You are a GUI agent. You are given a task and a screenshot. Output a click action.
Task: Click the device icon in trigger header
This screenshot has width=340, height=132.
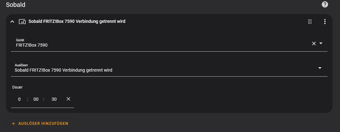point(22,22)
